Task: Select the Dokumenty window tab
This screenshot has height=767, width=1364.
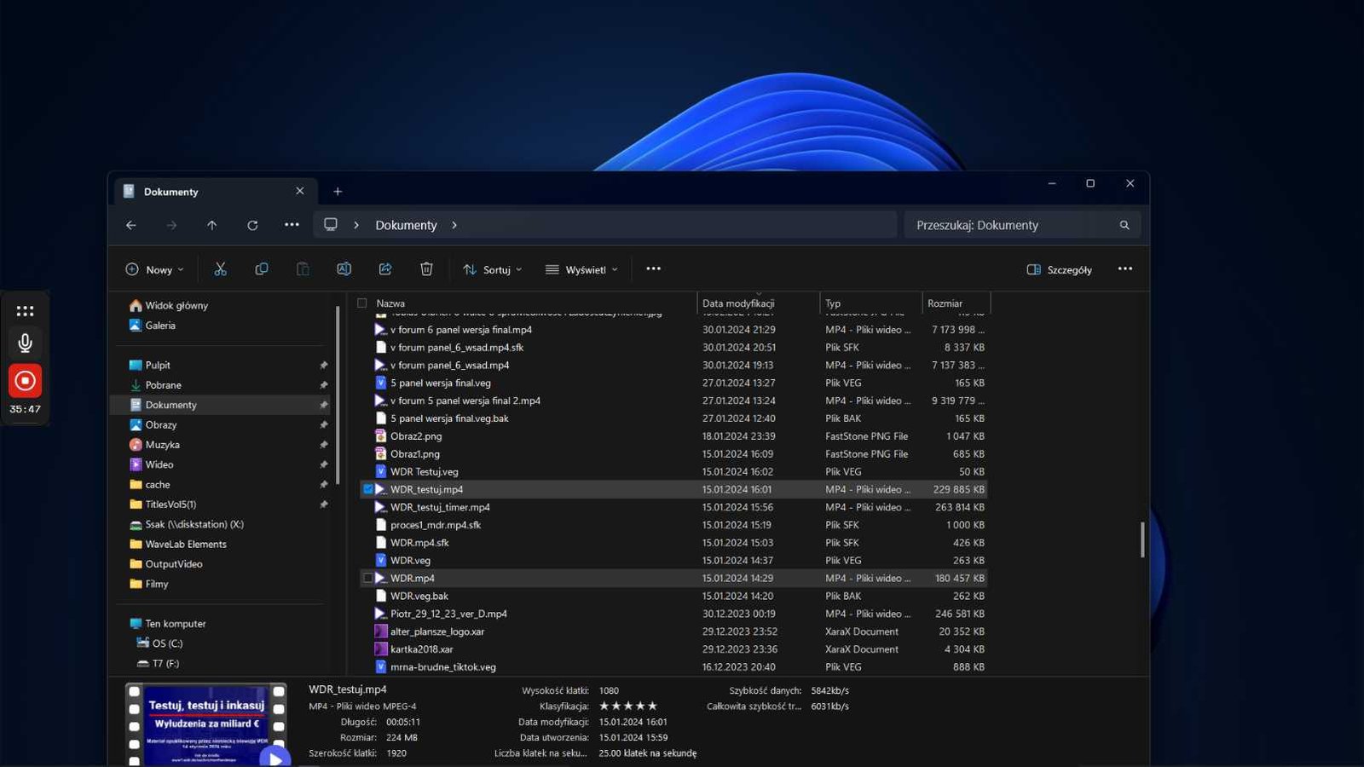Action: pos(214,192)
